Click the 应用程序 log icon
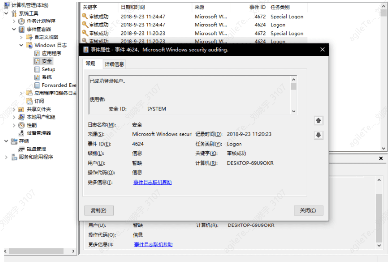The height and width of the screenshot is (262, 388). tap(37, 53)
